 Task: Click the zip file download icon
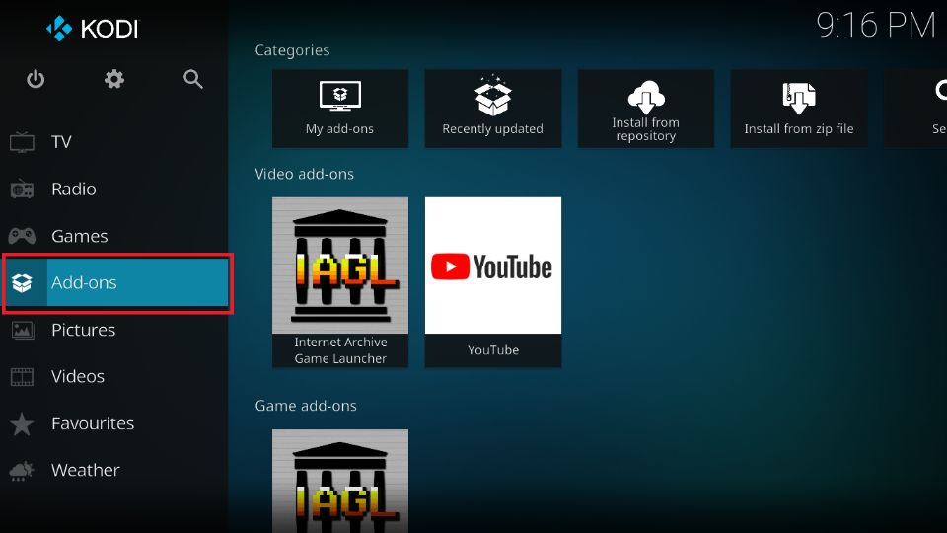point(798,98)
